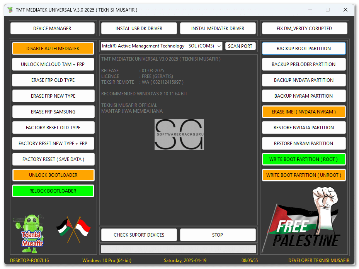
Task: Run RELOCK BOOTLOADER
Action: (x=53, y=191)
